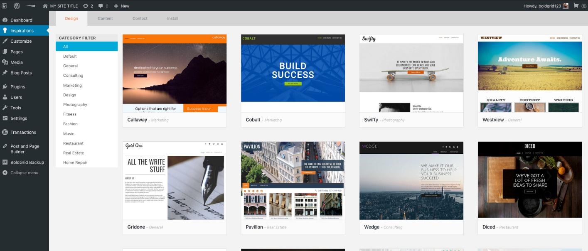This screenshot has height=251, width=588.
Task: Click the updates refresh icon
Action: 85,6
